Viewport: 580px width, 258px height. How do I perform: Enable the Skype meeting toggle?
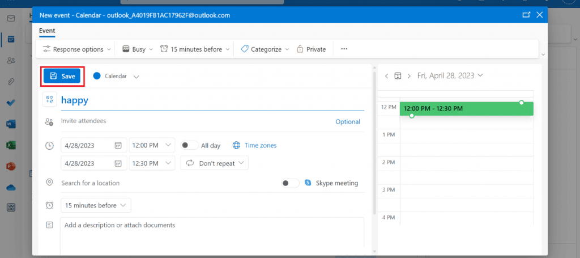[291, 183]
